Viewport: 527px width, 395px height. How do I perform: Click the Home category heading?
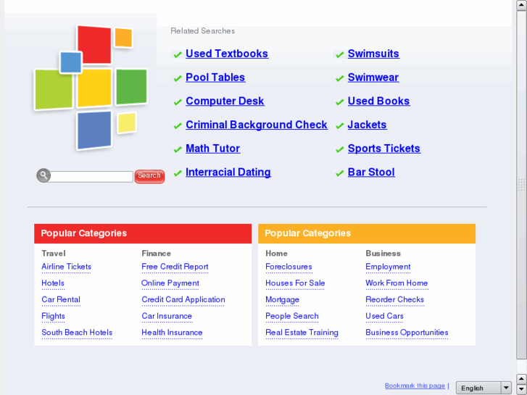(276, 254)
